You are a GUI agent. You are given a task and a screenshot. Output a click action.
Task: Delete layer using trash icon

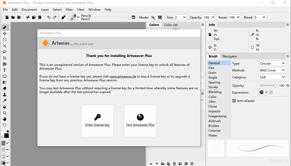pos(174,164)
